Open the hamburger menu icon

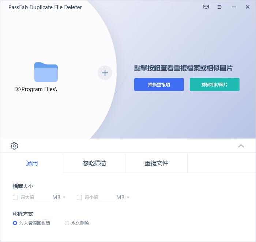(220, 7)
